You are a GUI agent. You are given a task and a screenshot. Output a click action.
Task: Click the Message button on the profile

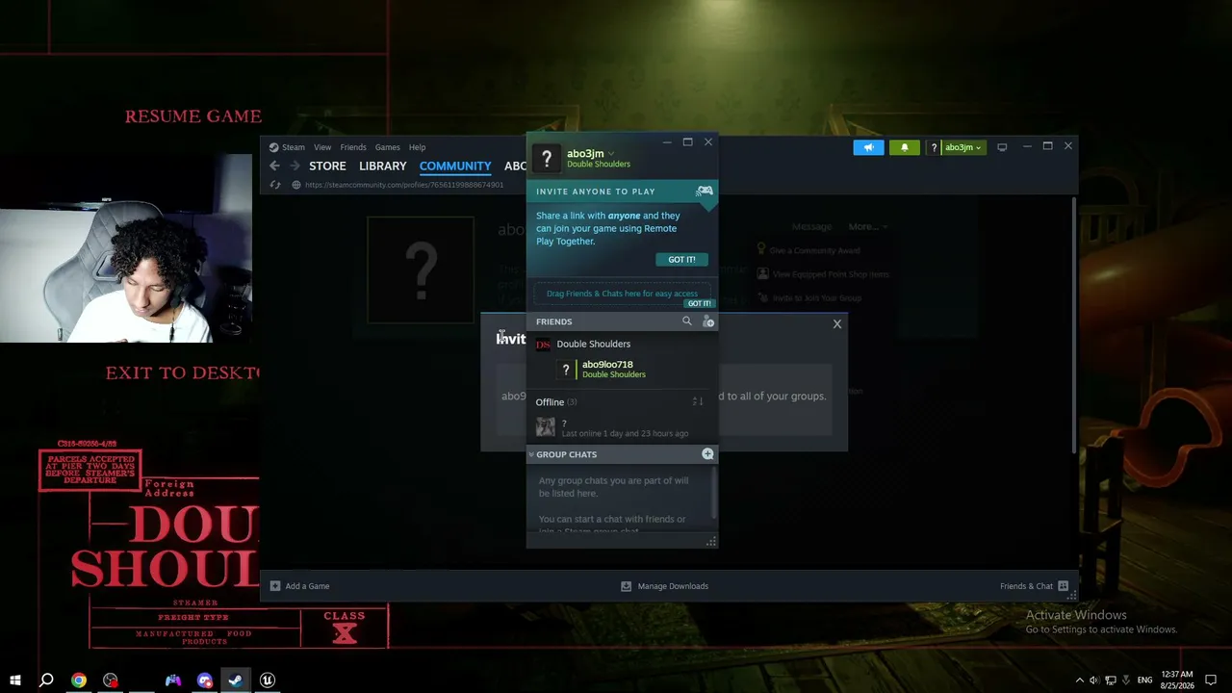tap(811, 227)
